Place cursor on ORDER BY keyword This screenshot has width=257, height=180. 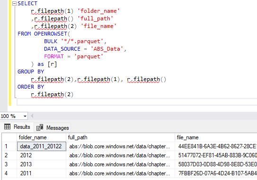click(x=31, y=87)
